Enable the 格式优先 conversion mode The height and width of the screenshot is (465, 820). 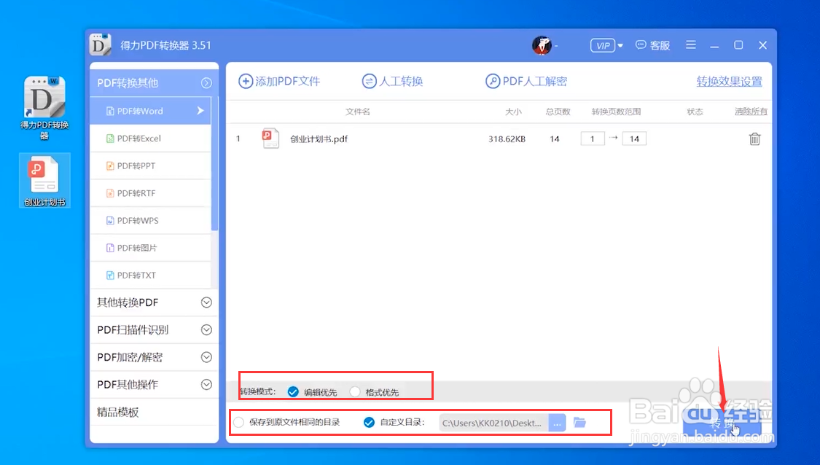(355, 391)
